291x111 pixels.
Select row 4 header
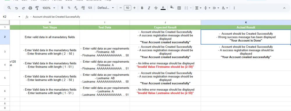[5, 65]
